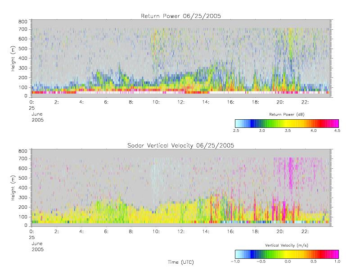Screen dimensions: 356x275
Task: Click the '0.5' tick on velocity scale
Action: point(314,261)
